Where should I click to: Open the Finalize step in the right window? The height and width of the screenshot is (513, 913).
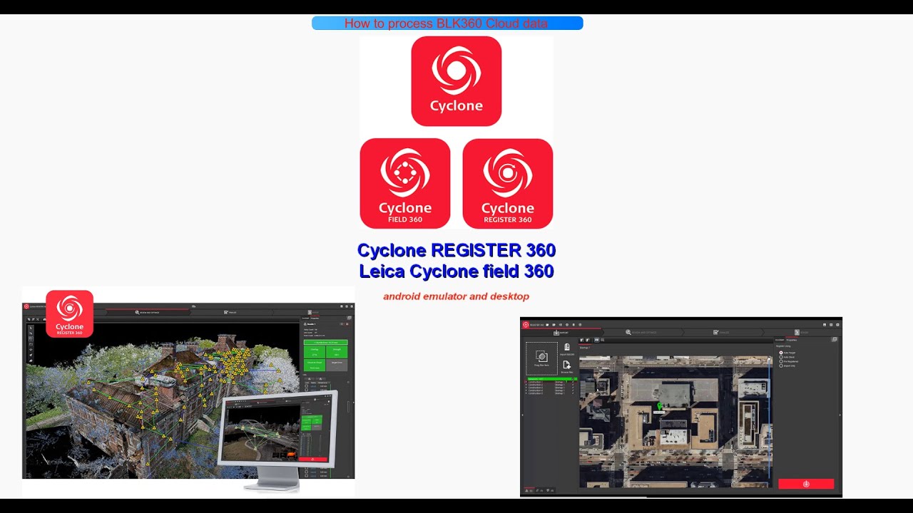pyautogui.click(x=722, y=333)
